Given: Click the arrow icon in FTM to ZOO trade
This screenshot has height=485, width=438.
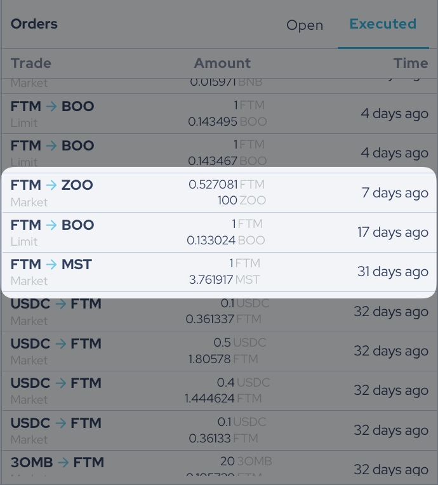Looking at the screenshot, I should 51,185.
